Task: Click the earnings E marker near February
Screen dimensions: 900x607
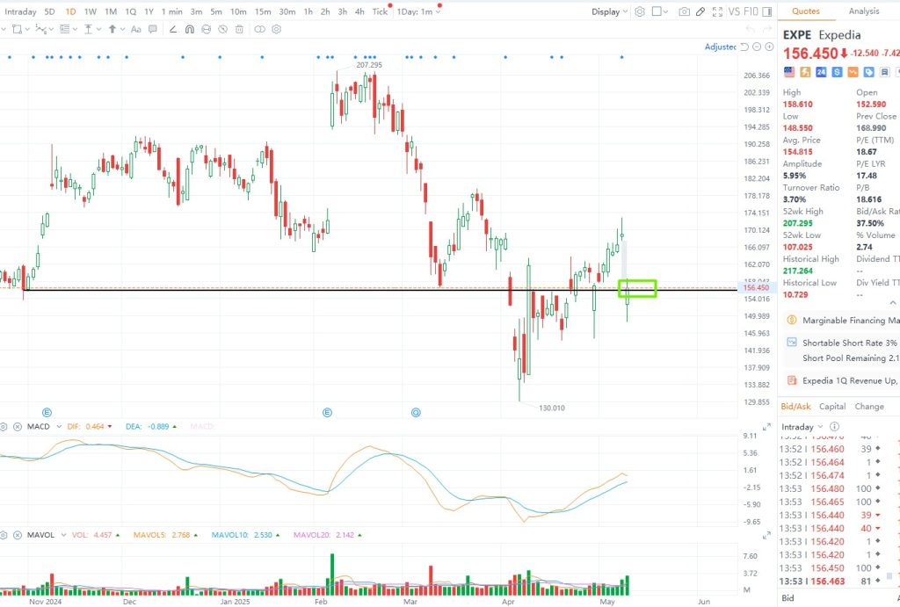Action: 327,411
